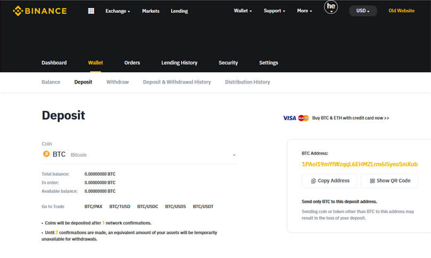
Task: Select the Balance sub-tab
Action: (51, 82)
